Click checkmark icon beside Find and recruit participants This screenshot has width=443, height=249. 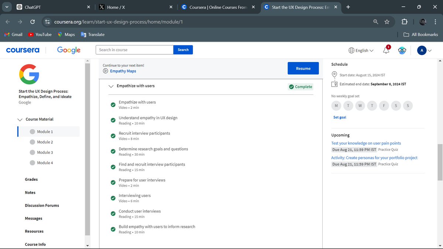point(113,167)
